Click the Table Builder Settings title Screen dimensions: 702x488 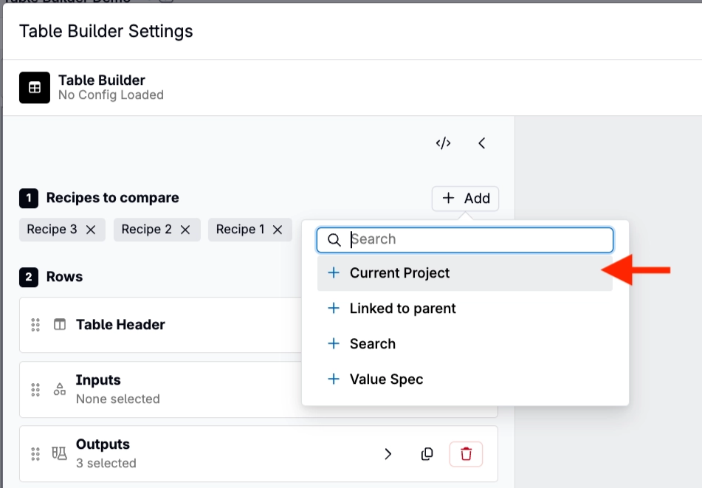[106, 31]
